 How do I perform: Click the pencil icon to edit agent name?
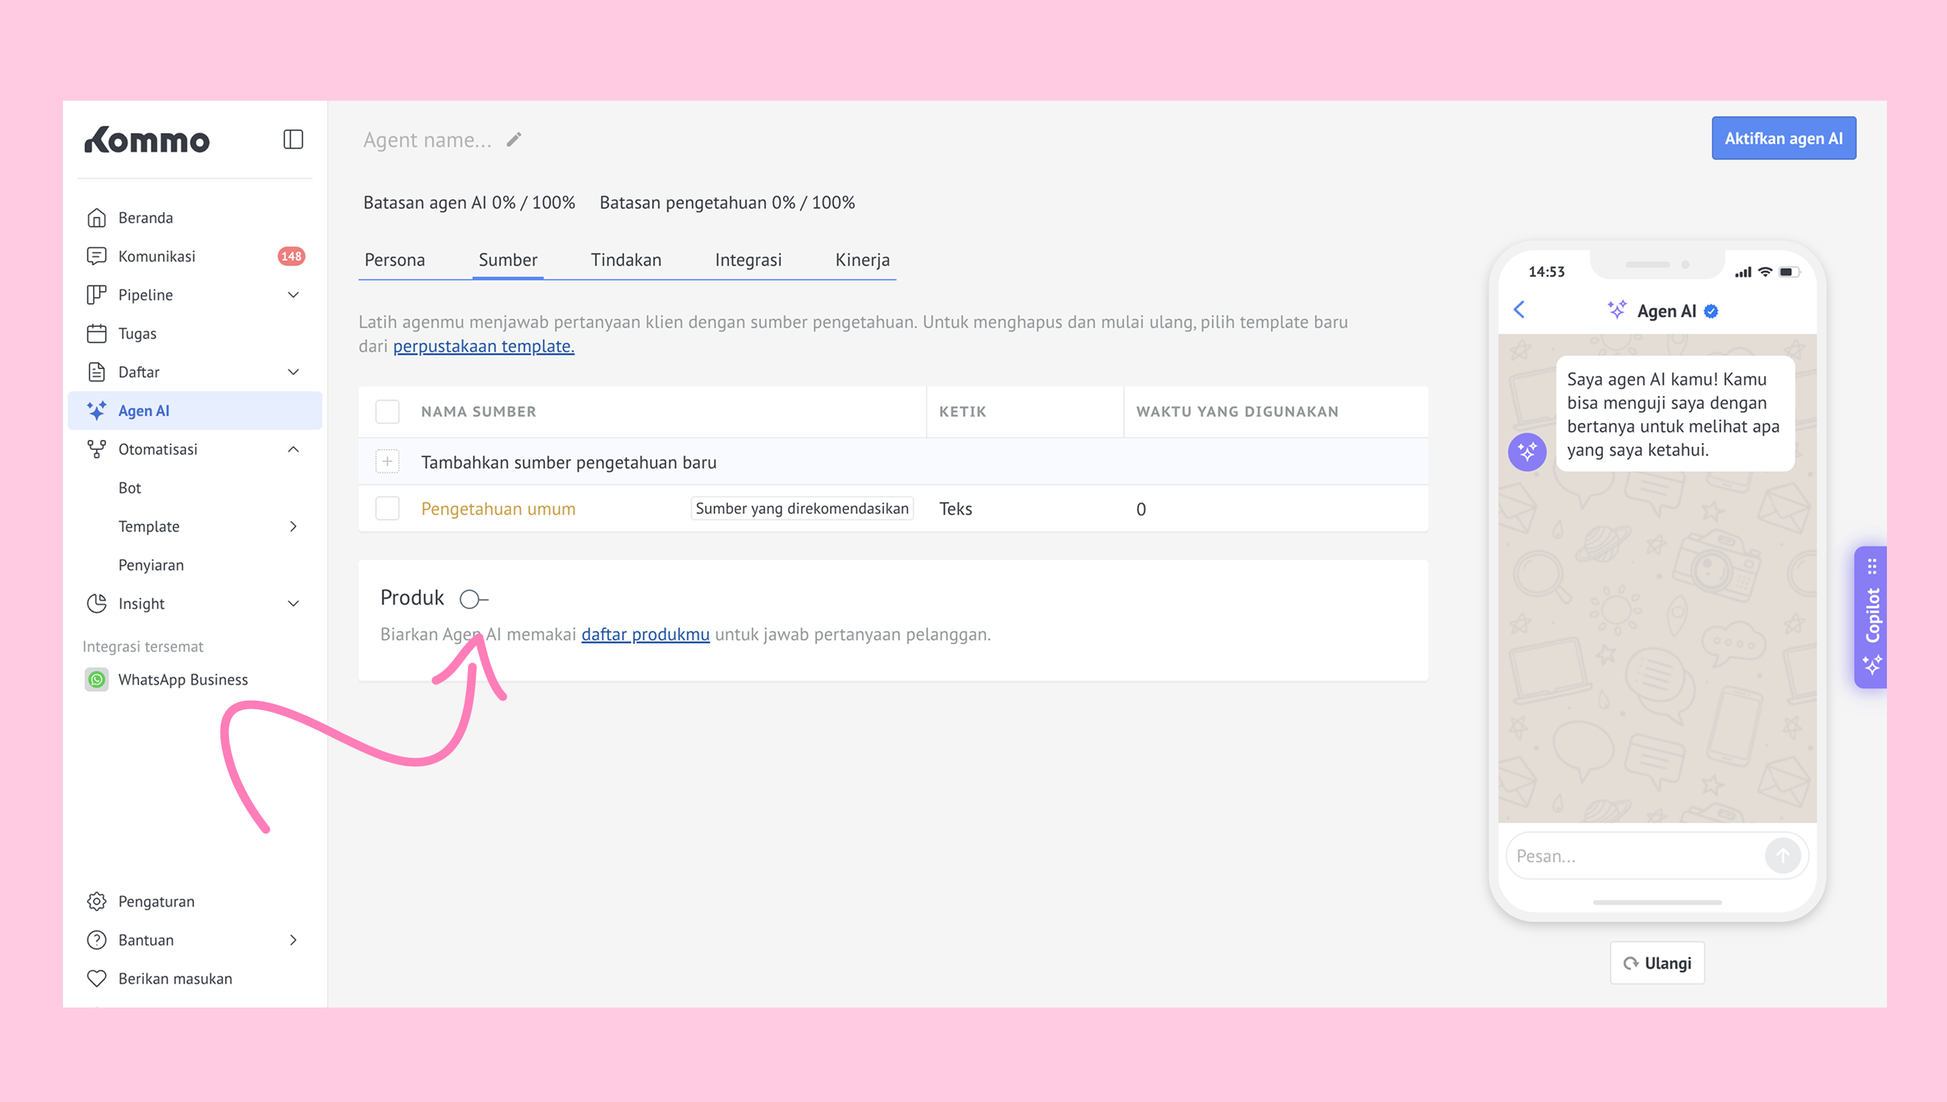pyautogui.click(x=514, y=140)
